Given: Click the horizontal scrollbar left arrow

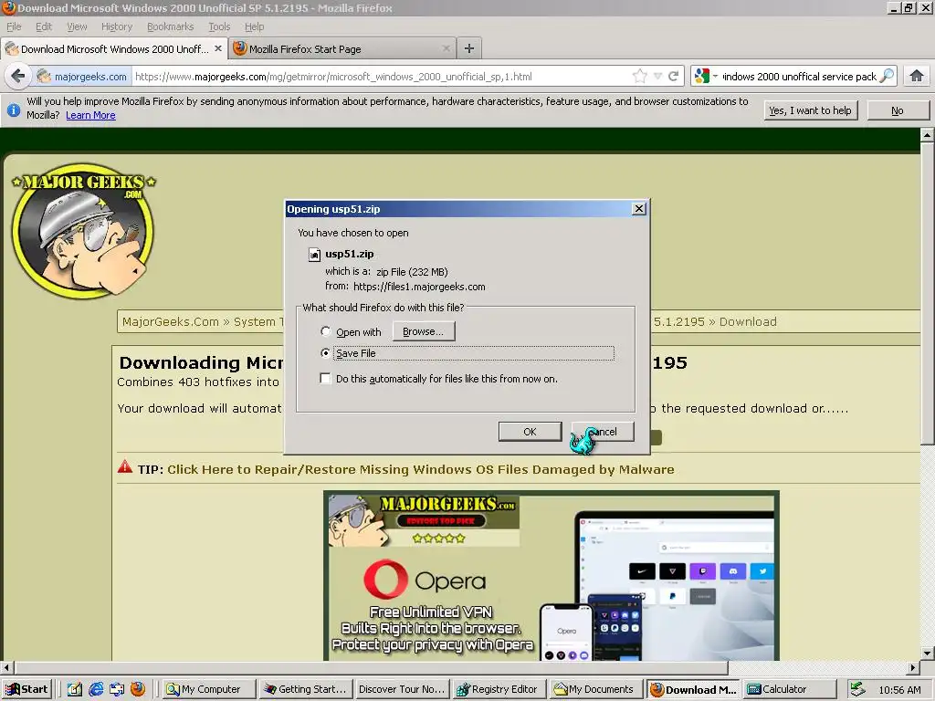Looking at the screenshot, I should 6,667.
